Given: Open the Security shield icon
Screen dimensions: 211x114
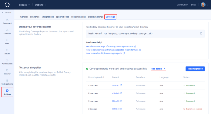Looking at the screenshot, I should point(7,70).
